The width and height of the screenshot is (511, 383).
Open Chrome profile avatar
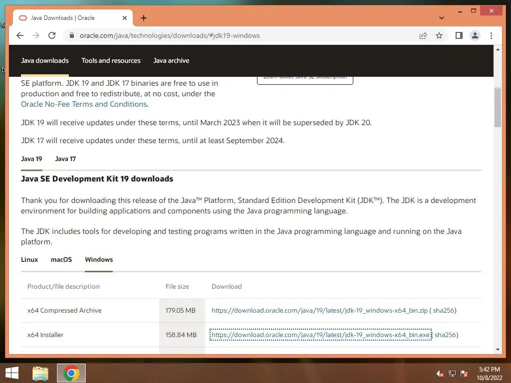coord(475,35)
